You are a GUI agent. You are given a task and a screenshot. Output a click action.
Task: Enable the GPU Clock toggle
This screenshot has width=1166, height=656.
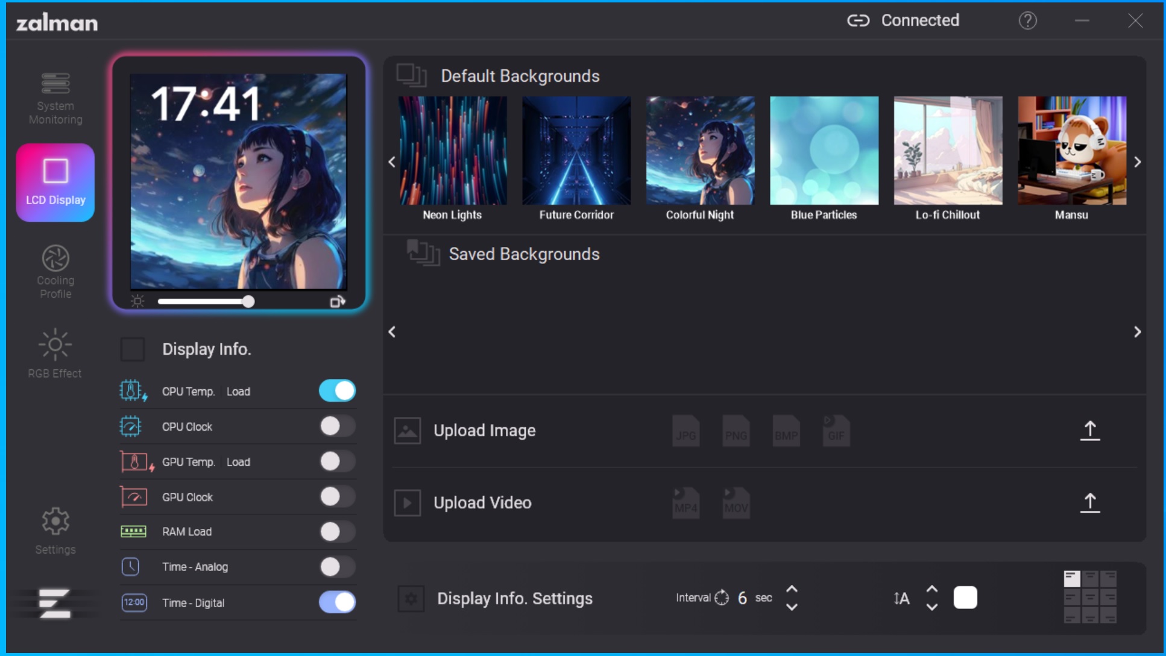point(337,496)
